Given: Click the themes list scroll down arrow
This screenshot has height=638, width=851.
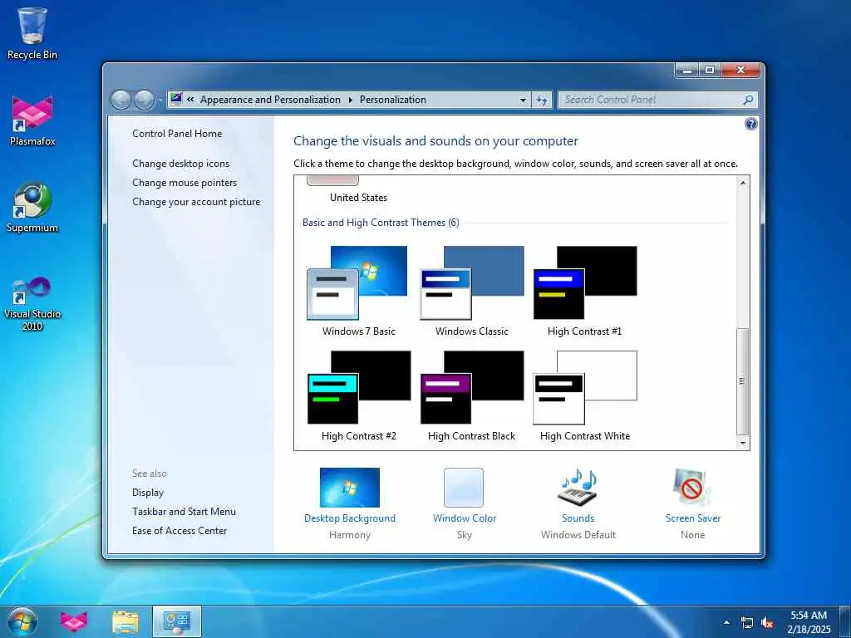Looking at the screenshot, I should [743, 444].
